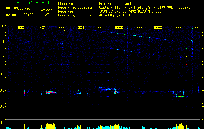Click the Receiving antenna label
This screenshot has width=204, height=129.
point(75,15)
